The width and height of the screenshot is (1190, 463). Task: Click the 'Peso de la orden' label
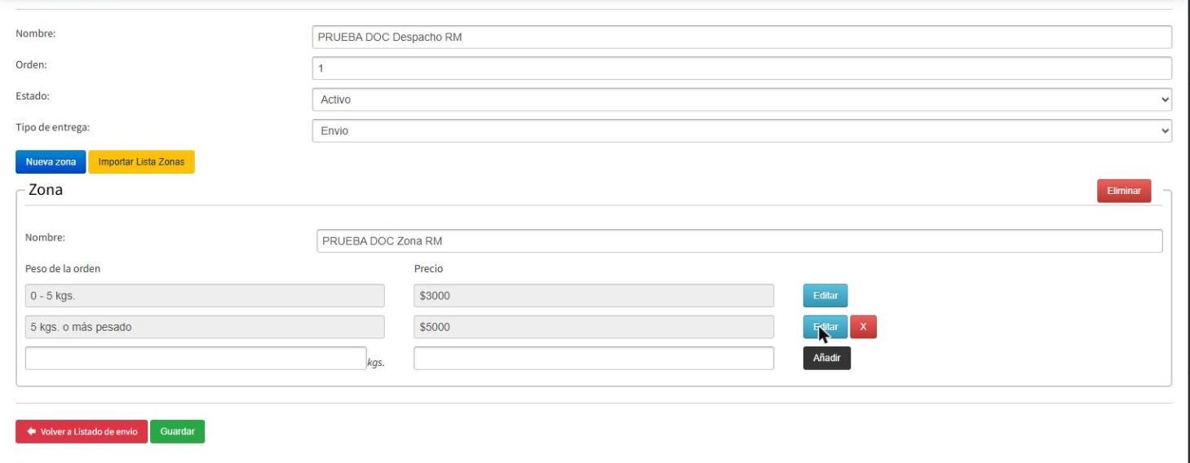tap(63, 268)
